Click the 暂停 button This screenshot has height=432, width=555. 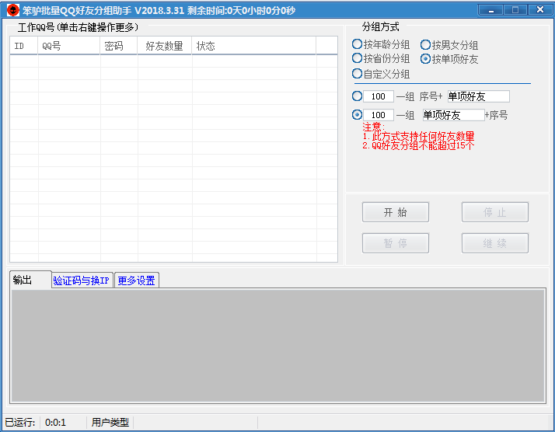pyautogui.click(x=396, y=243)
